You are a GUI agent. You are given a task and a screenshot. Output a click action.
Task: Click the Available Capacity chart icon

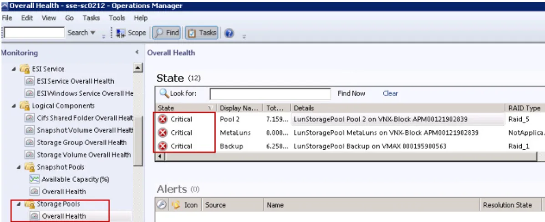35,179
